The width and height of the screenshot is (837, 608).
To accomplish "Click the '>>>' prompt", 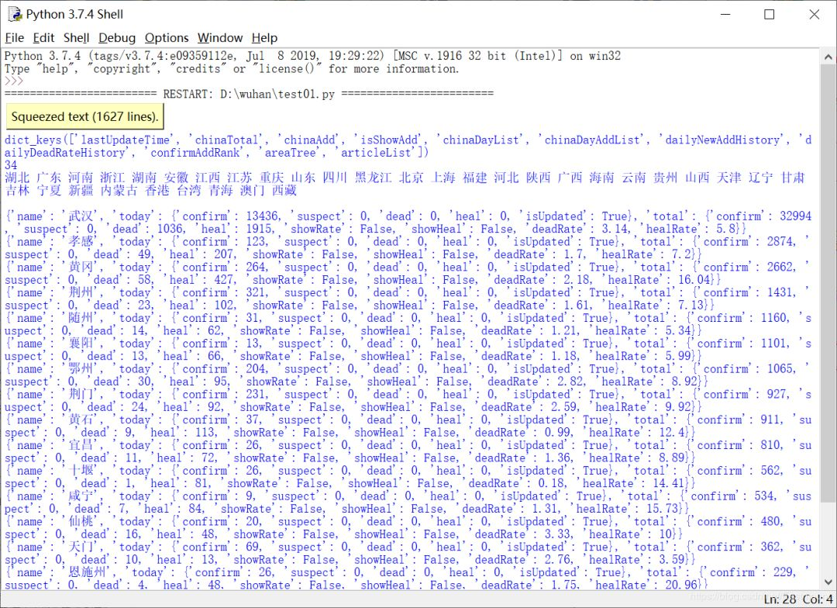I will tap(14, 81).
